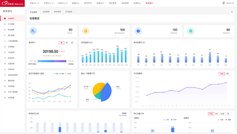Click the orange icon on the 100 card

pyautogui.click(x=86, y=31)
